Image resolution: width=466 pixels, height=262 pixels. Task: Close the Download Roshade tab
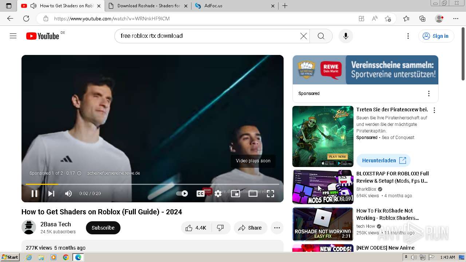[186, 6]
